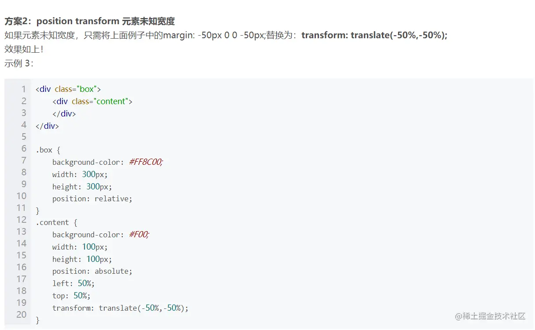Click line number 1 in the gutter
Screen dimensions: 535x330
tap(24, 89)
